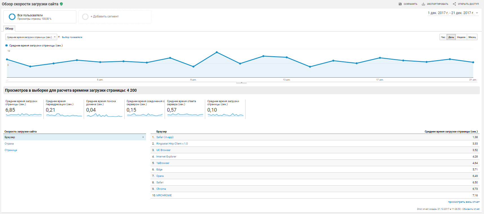Click the chart's last data point at 21 дек.
Image resolution: width=484 pixels, height=214 pixels.
473,62
